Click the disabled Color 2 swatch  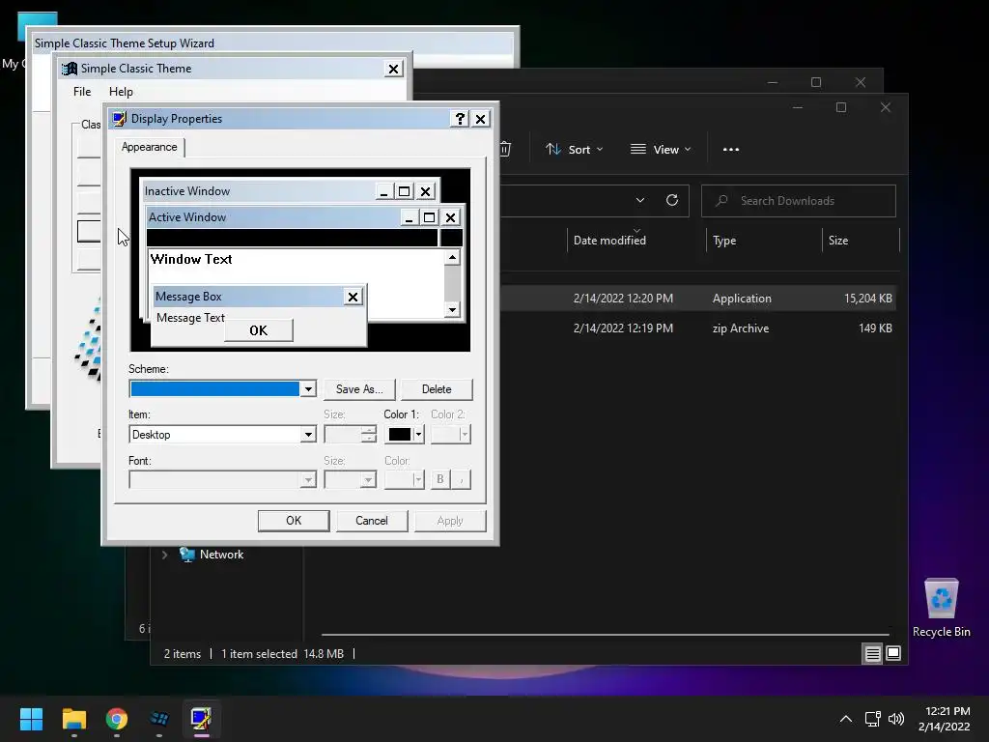pyautogui.click(x=450, y=435)
